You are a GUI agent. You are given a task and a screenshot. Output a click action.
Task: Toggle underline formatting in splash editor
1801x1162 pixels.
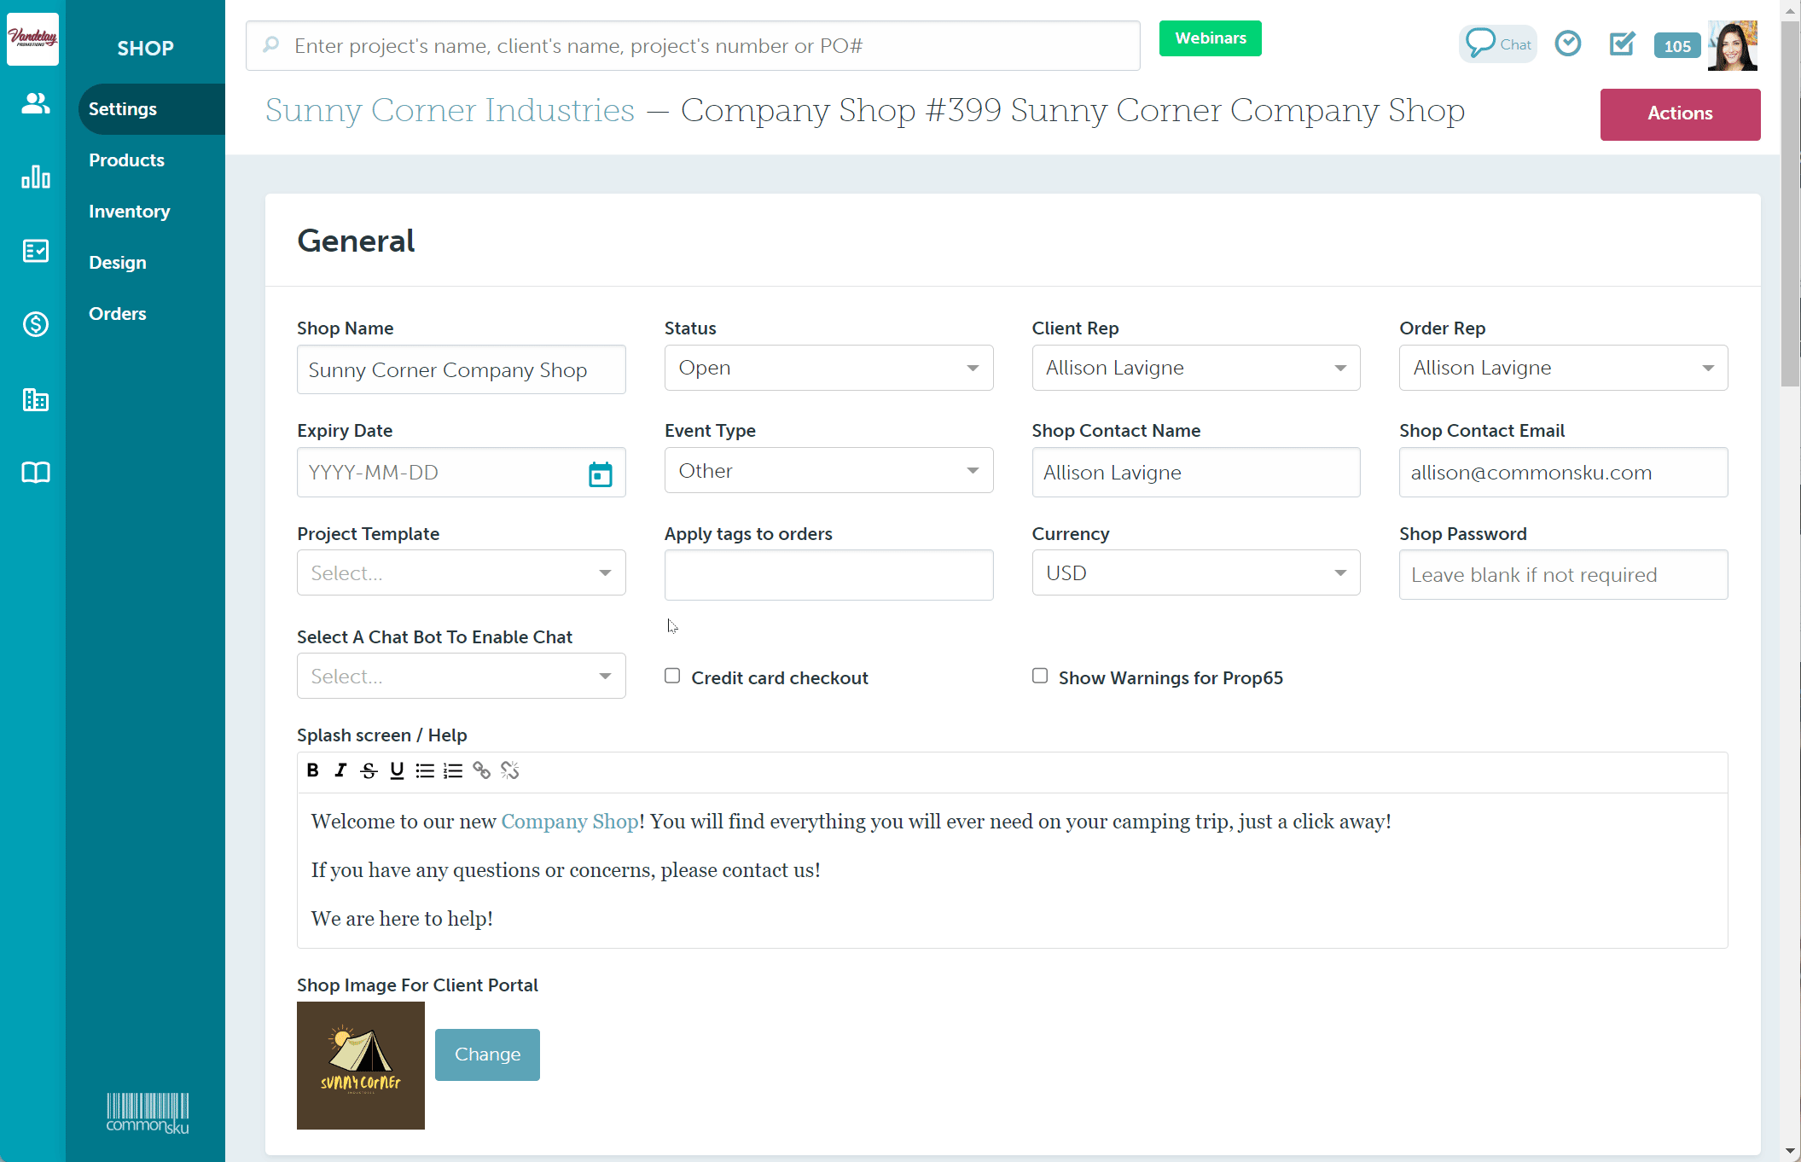[x=397, y=770]
